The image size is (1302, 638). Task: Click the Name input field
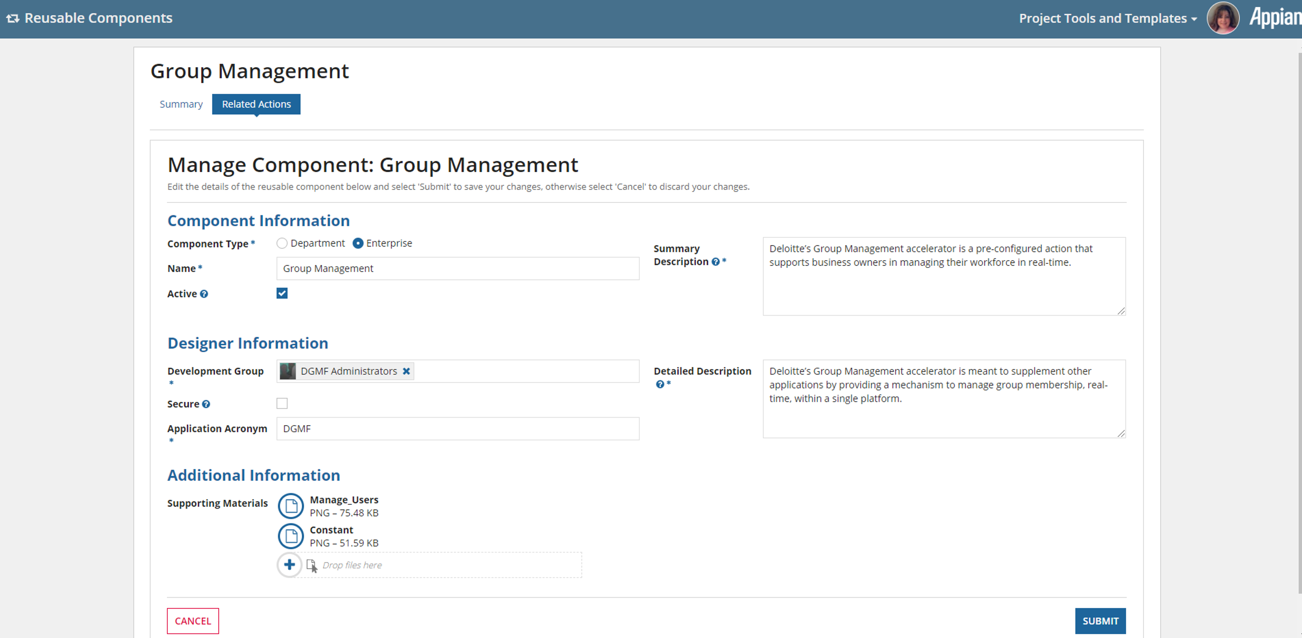pos(458,269)
